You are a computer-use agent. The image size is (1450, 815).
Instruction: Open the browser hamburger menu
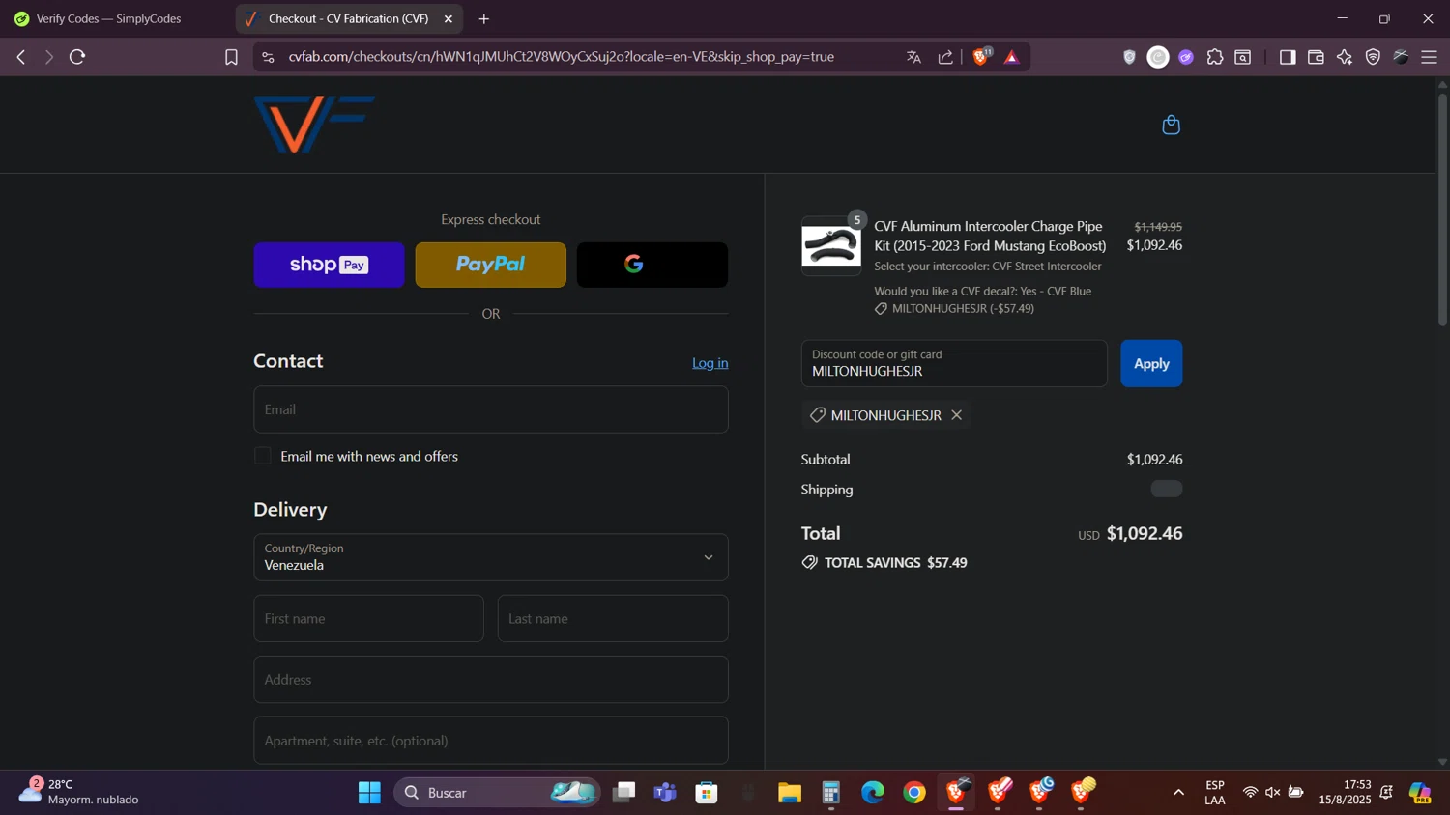coord(1430,57)
